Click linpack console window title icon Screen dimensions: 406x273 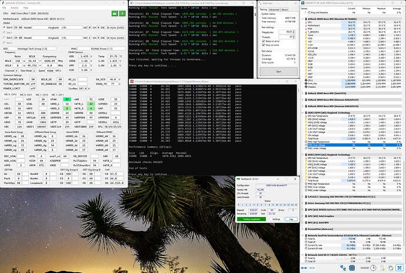tap(132, 81)
